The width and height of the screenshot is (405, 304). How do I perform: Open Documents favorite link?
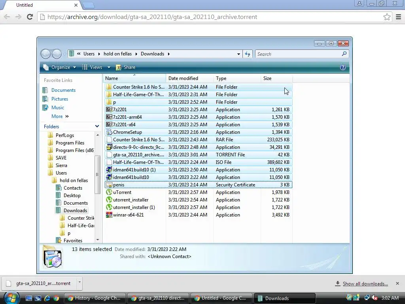pos(63,90)
